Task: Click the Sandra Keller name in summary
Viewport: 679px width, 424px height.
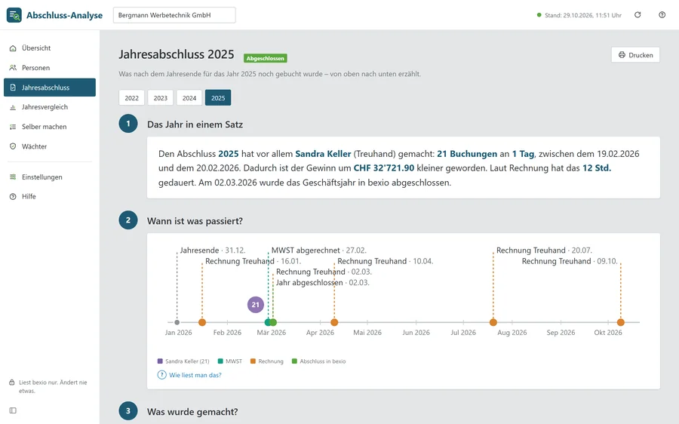Action: (x=323, y=154)
